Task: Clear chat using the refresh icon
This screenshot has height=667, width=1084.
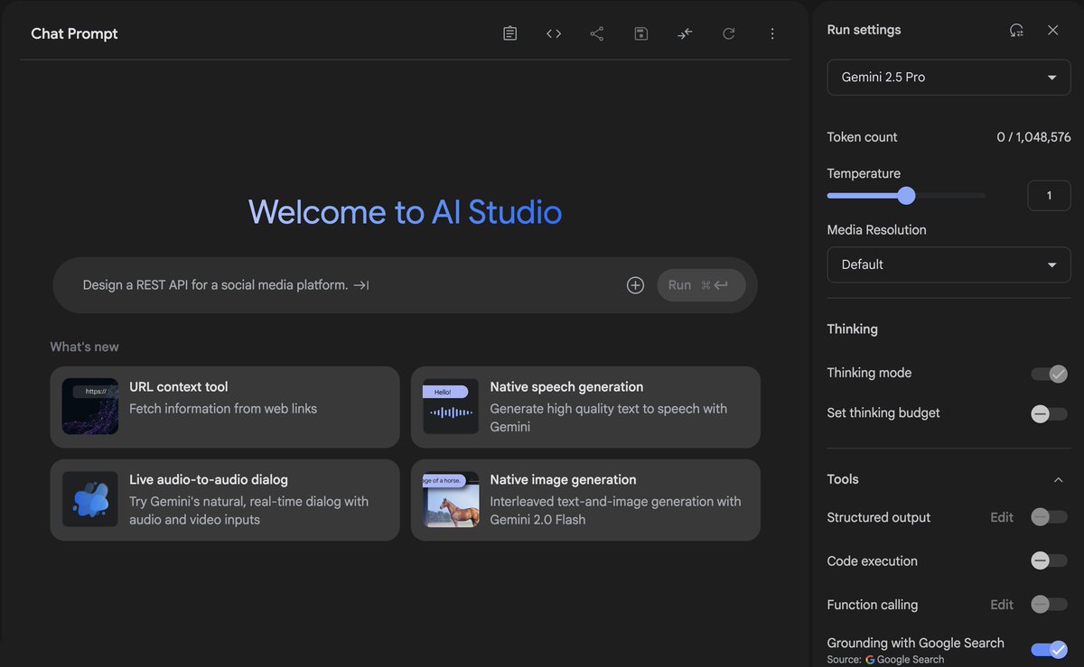Action: tap(728, 33)
